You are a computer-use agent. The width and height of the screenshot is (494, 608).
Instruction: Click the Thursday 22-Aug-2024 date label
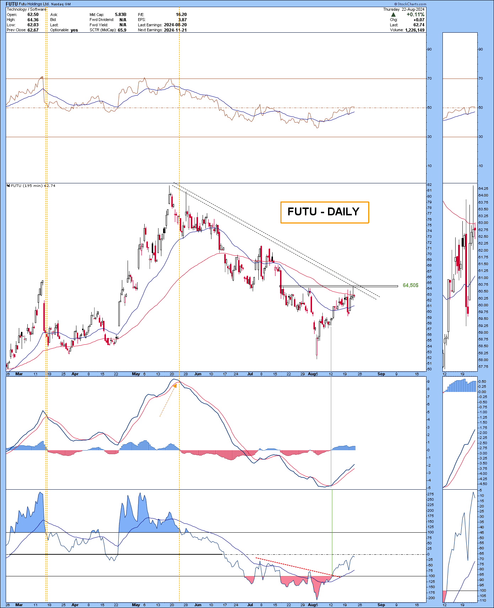pyautogui.click(x=404, y=9)
